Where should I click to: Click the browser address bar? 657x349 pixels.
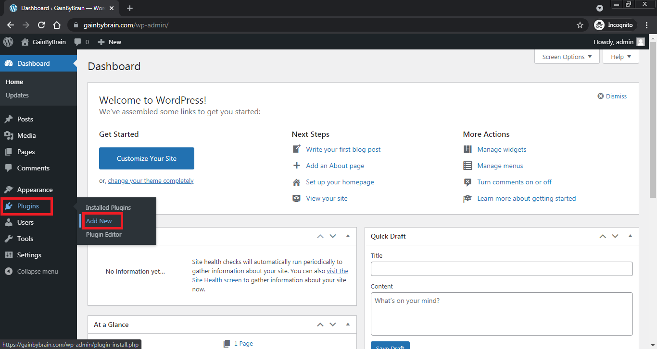click(328, 25)
